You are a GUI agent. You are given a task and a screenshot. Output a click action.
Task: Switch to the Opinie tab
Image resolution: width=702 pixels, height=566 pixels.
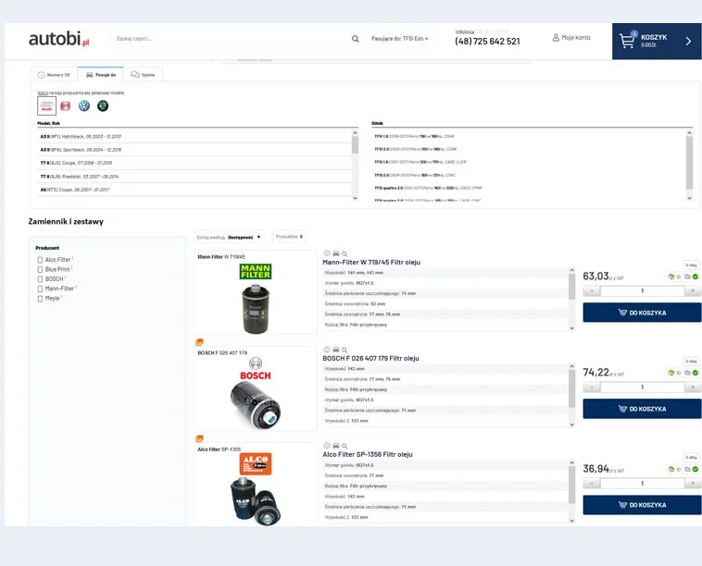point(143,75)
